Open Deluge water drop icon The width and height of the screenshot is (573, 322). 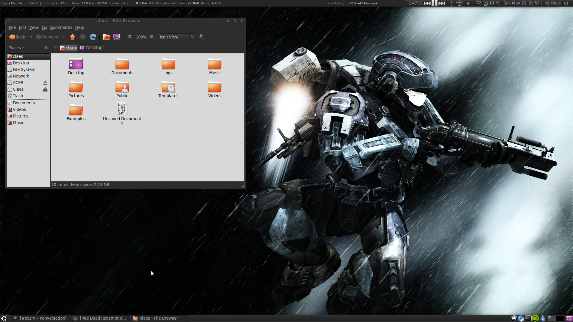pos(543,318)
